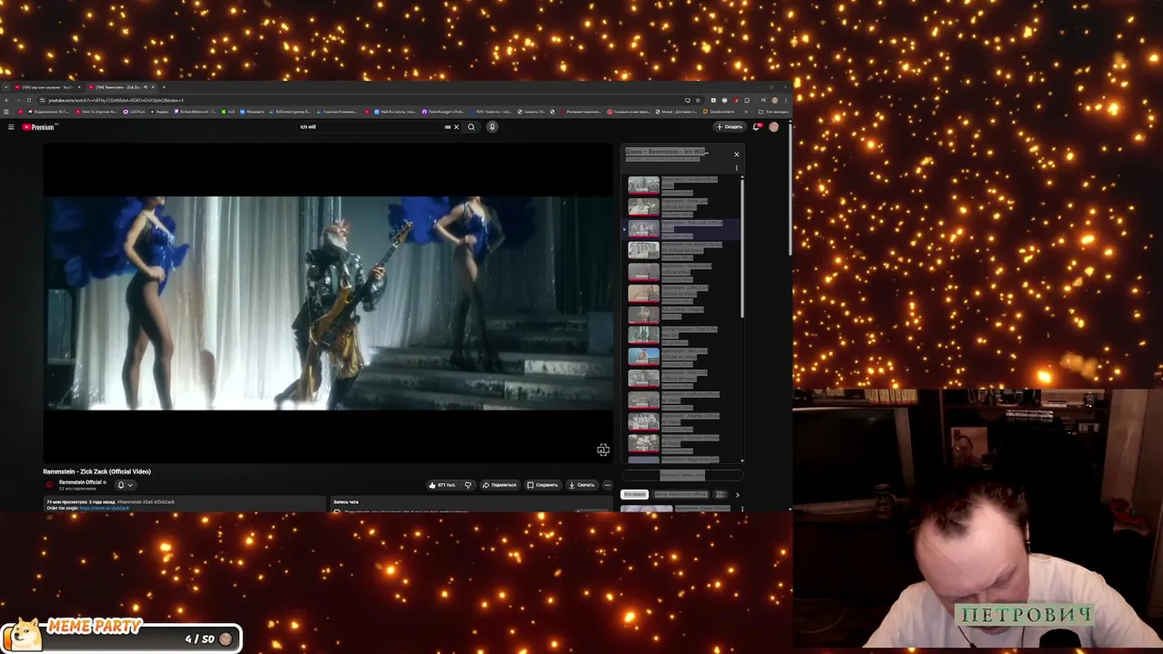This screenshot has width=1163, height=654.
Task: Select the highlighted Zick Zack playlist entry
Action: click(681, 229)
